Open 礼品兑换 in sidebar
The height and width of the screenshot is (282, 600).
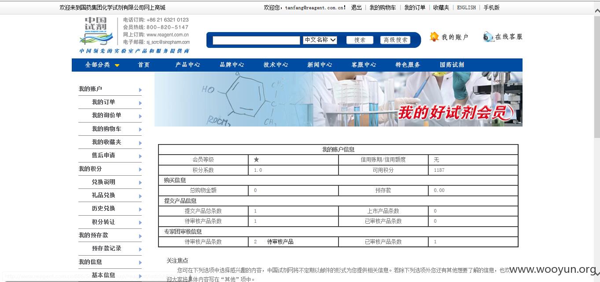click(103, 195)
